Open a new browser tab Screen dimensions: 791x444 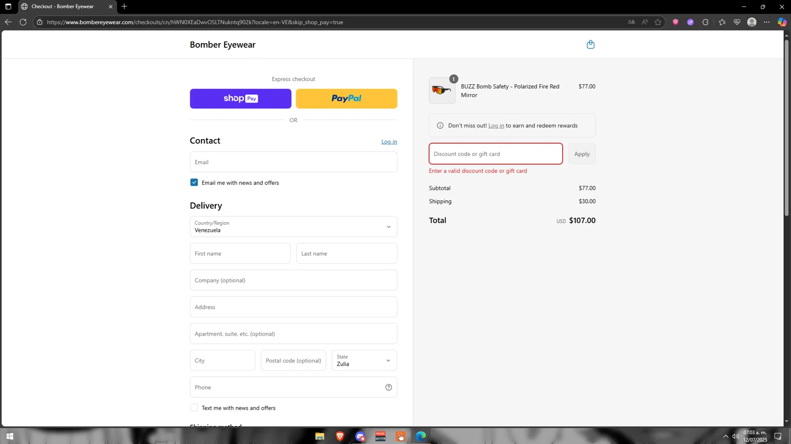(x=124, y=6)
